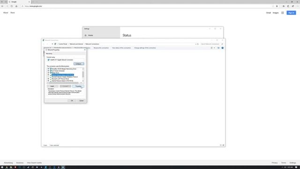Open the Action Center notification icon
This screenshot has width=300, height=169.
[296, 167]
